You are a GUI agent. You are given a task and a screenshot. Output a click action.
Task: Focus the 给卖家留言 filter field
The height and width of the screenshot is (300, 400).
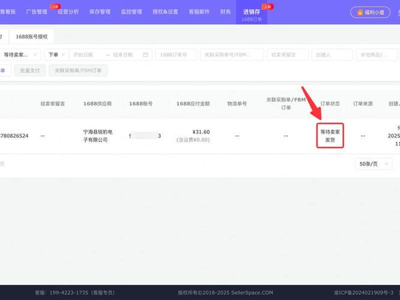point(288,54)
